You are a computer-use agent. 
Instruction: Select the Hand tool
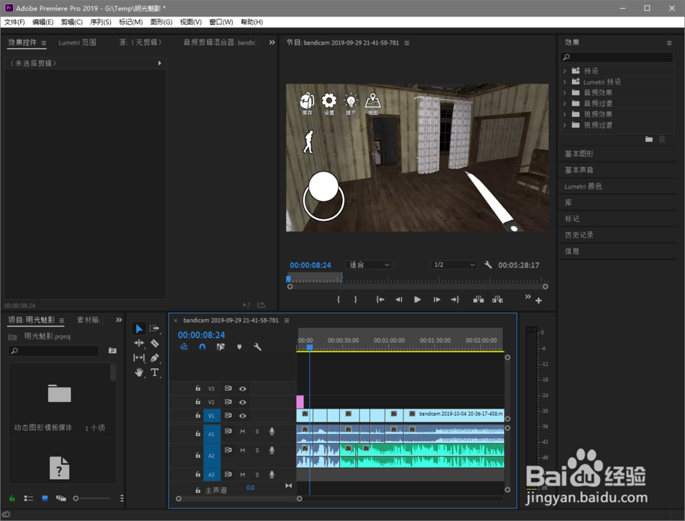coord(139,372)
